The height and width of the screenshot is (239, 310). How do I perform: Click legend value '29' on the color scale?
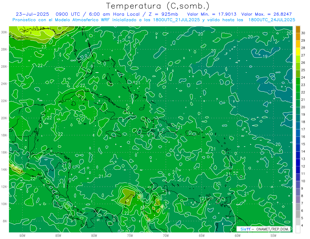pos(303,40)
